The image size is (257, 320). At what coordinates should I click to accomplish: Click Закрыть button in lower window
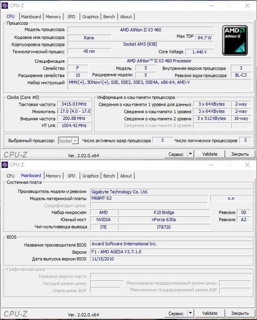tap(240, 313)
